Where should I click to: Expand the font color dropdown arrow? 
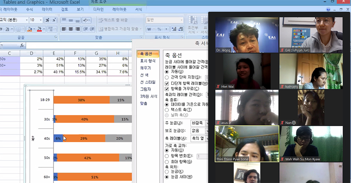(x=44, y=29)
